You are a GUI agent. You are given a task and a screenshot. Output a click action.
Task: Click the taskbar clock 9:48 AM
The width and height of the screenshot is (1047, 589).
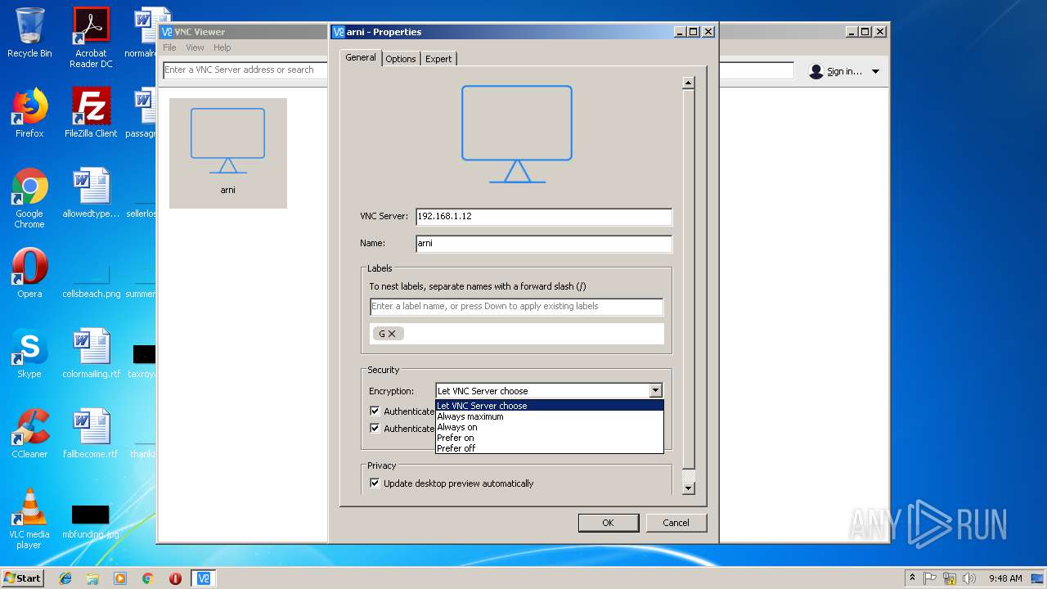1005,578
